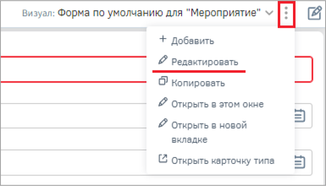Choose "Редактировать" from the menu
The width and height of the screenshot is (326, 186).
pos(204,62)
